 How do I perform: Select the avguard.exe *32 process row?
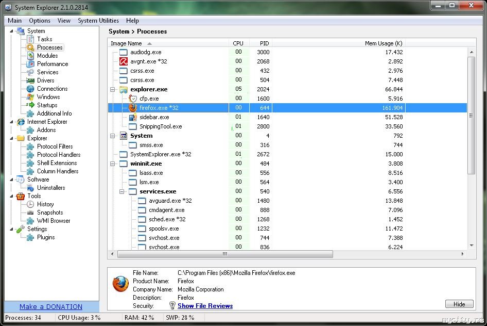point(287,201)
